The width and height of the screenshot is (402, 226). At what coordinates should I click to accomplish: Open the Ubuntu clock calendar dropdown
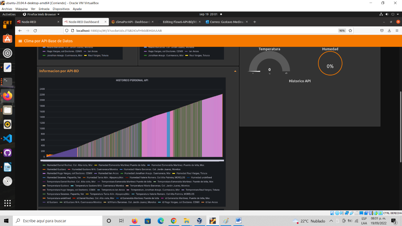(207, 14)
